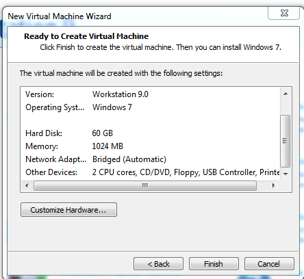Click the Finish button
304x279 pixels.
point(214,264)
